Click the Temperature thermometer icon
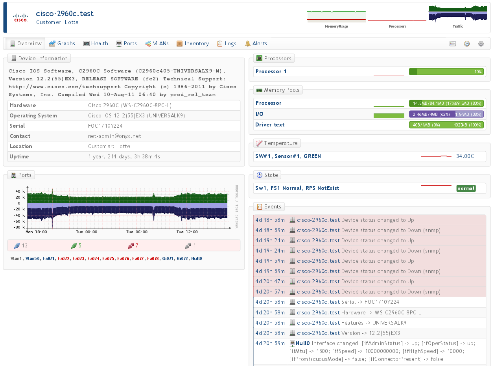 point(259,143)
